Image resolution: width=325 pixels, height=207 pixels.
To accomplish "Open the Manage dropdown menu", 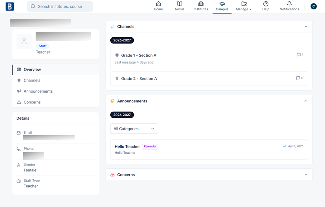I will click(x=244, y=6).
